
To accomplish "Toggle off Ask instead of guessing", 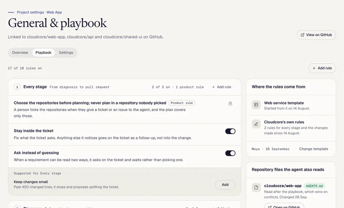I will coord(230,153).
